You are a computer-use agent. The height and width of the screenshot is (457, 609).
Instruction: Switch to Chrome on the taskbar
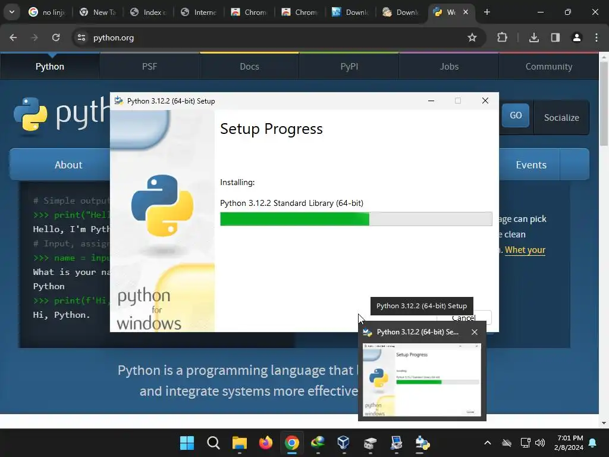click(291, 443)
